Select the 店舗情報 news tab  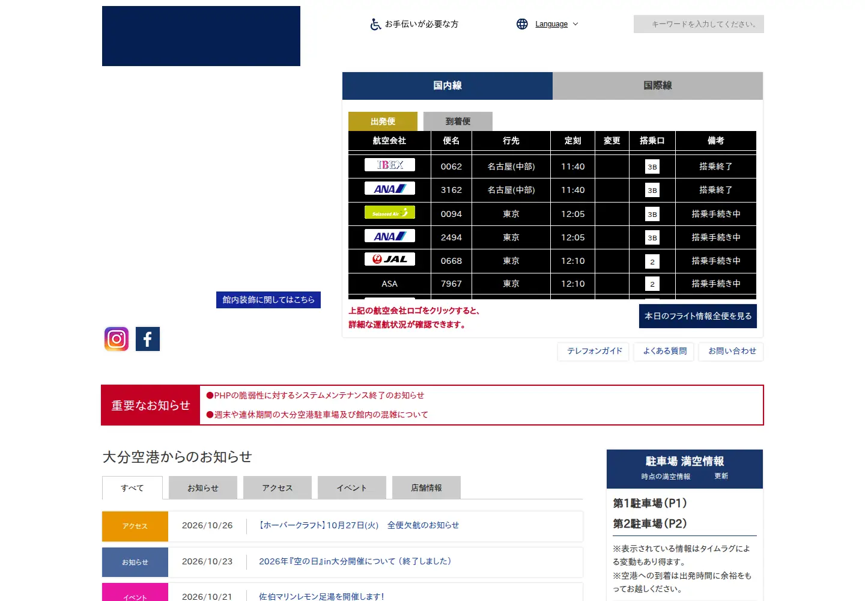pos(426,488)
